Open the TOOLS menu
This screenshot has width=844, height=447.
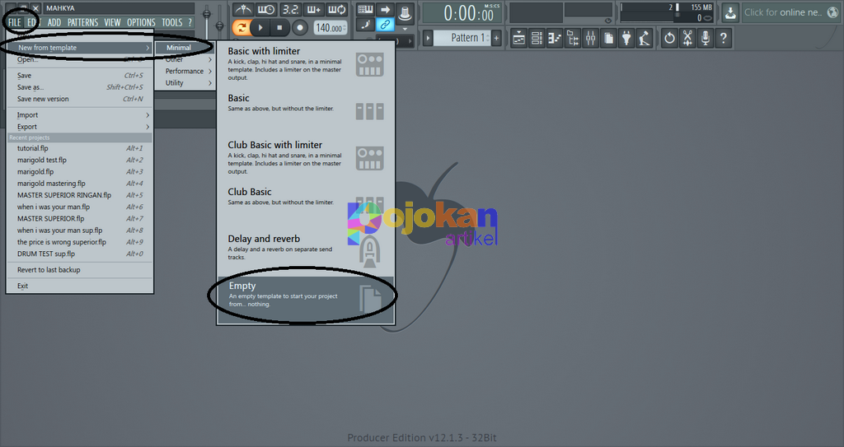pos(172,22)
